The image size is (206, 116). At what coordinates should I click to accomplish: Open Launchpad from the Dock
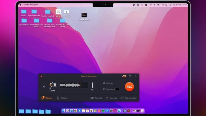click(x=68, y=111)
